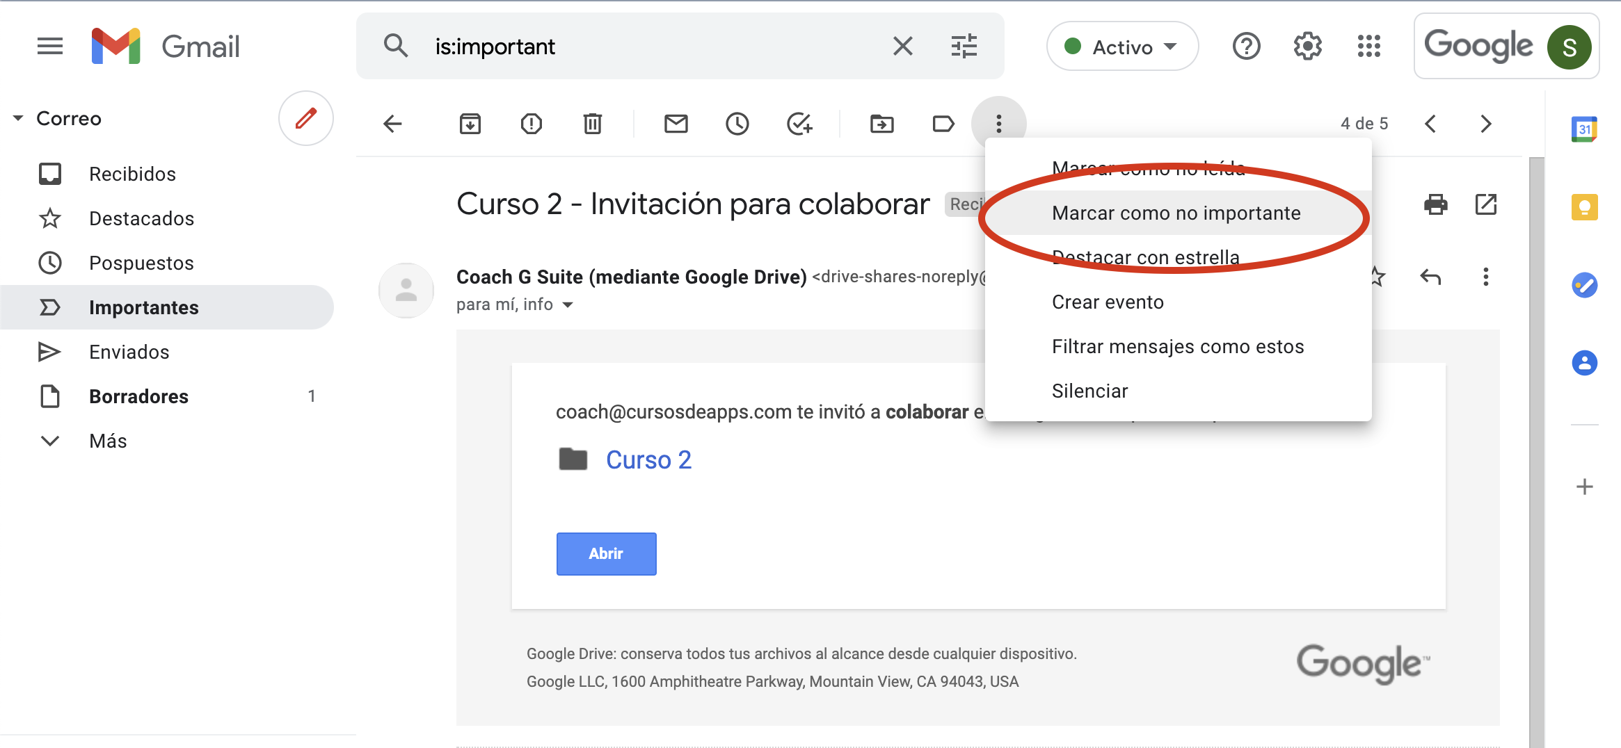Screen dimensions: 1621x748
Task: Click the sender name Coach G Suite
Action: pyautogui.click(x=632, y=277)
